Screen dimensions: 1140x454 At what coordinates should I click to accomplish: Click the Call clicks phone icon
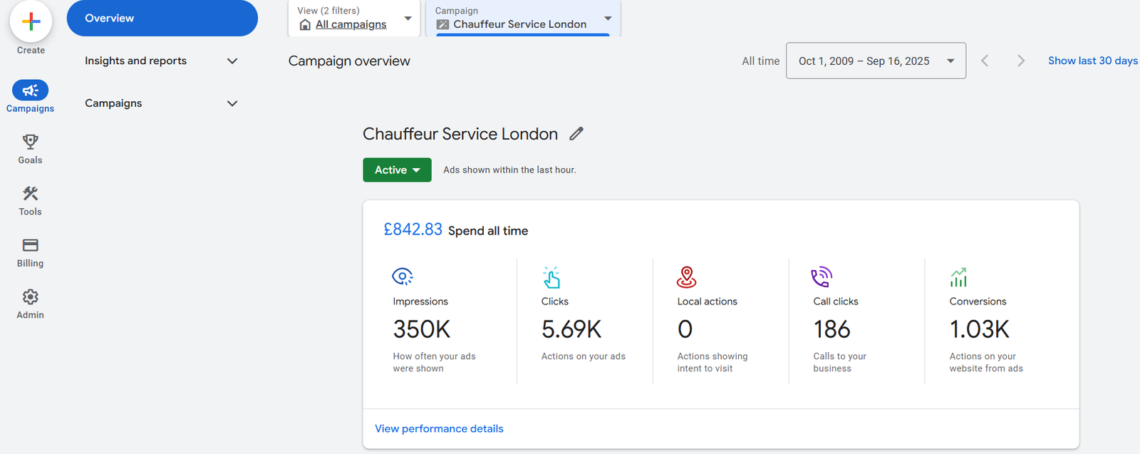tap(822, 277)
